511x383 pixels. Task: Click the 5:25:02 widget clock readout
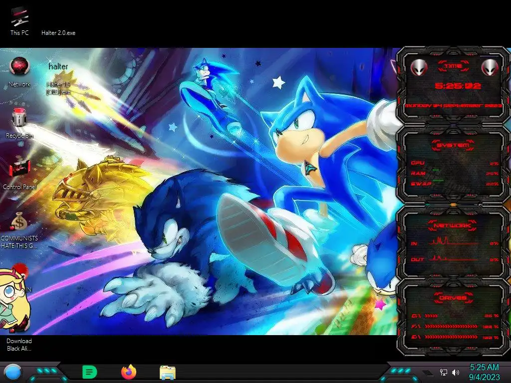[x=458, y=86]
